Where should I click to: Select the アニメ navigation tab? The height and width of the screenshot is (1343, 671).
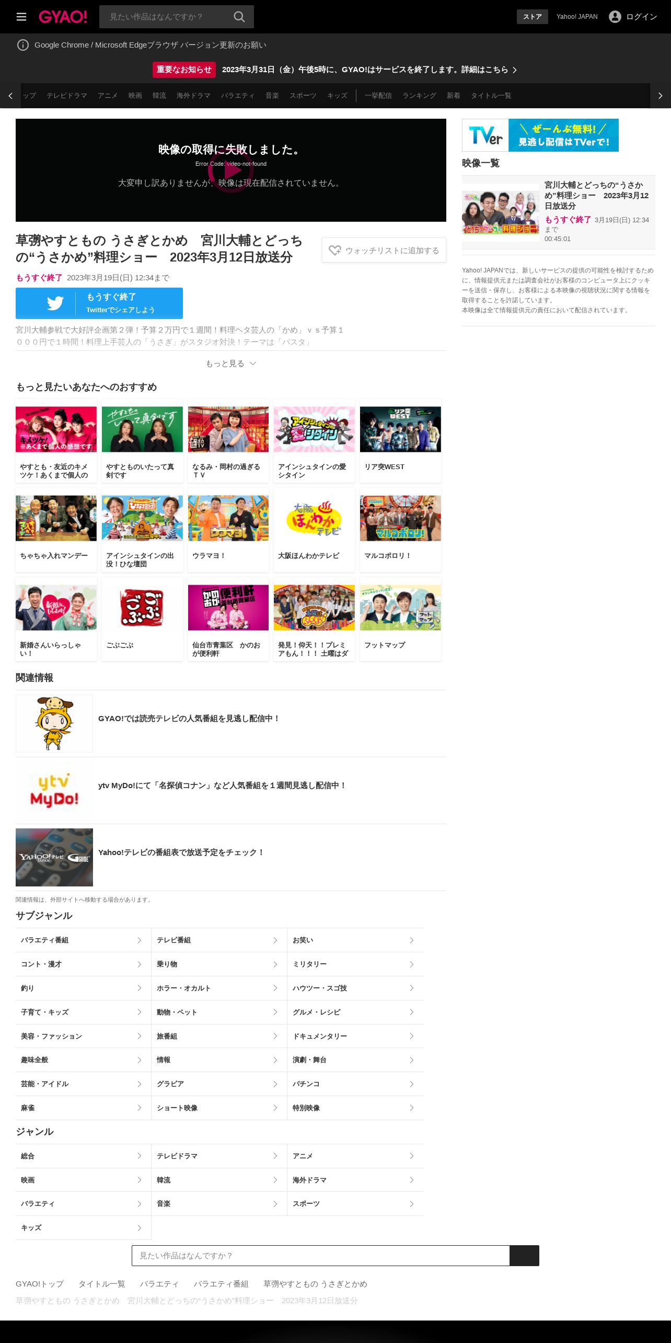click(x=108, y=96)
